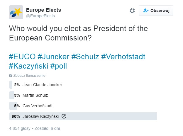The height and width of the screenshot is (136, 183).
Task: Click Zobacz tłumaczenie to translate
Action: tap(29, 75)
